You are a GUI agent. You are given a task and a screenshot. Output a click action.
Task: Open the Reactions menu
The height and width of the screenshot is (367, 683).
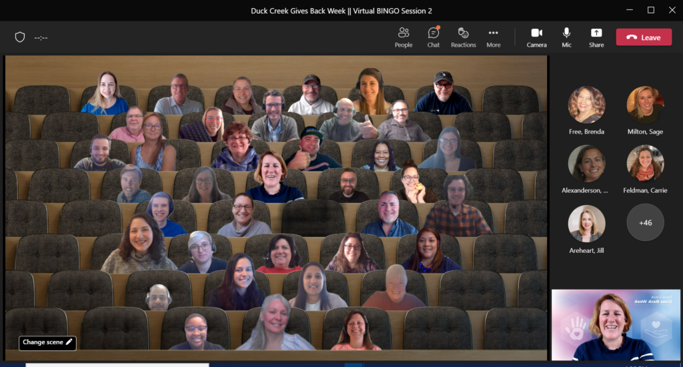[463, 37]
